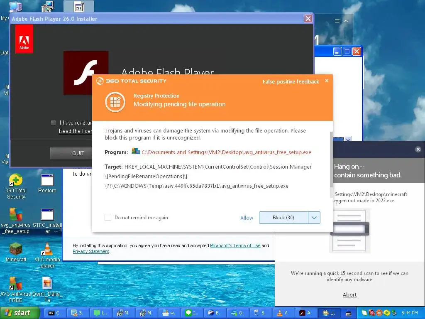Screen dimensions: 425x319
Task: Select the installer package icon at top
Action: point(47,7)
